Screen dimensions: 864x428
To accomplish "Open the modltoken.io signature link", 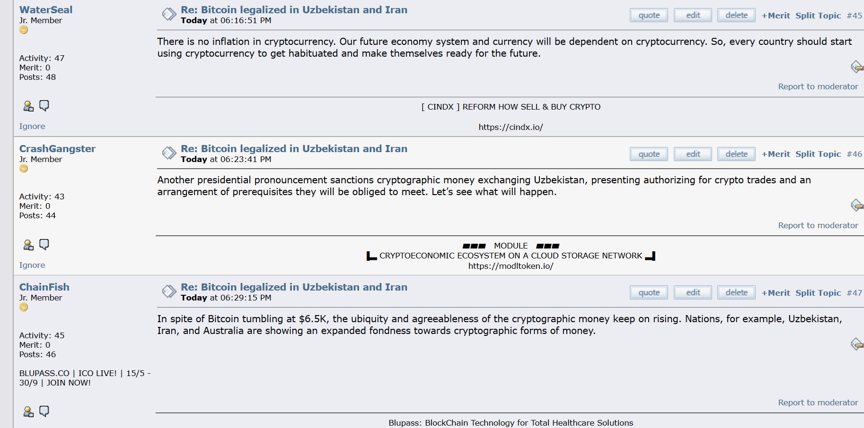I will (511, 266).
